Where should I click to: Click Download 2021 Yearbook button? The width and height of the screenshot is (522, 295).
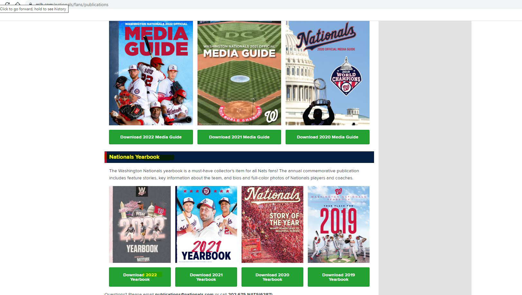[x=206, y=277]
